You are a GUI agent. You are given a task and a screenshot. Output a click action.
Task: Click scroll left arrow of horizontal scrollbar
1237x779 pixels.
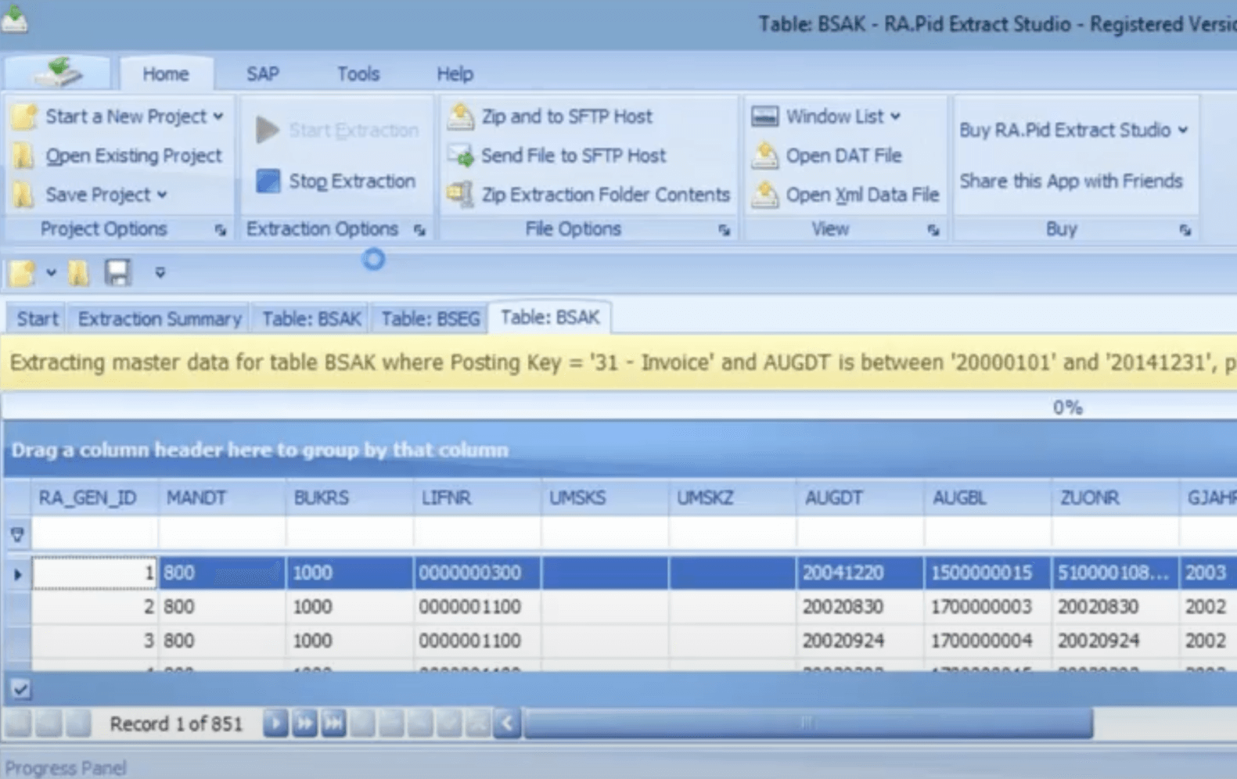coord(507,723)
